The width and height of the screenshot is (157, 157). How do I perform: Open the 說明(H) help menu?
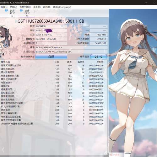tap(47, 7)
